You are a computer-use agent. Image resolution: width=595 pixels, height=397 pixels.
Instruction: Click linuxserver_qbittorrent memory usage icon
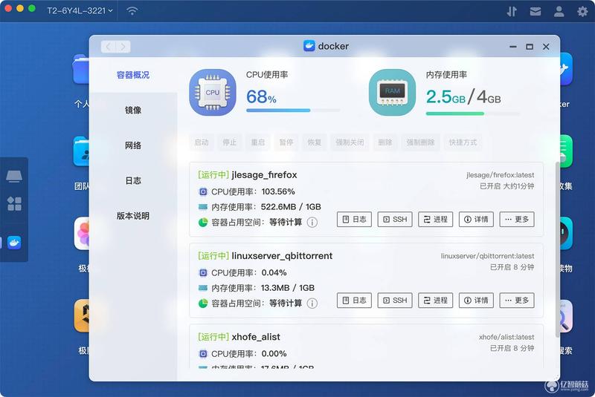(203, 288)
